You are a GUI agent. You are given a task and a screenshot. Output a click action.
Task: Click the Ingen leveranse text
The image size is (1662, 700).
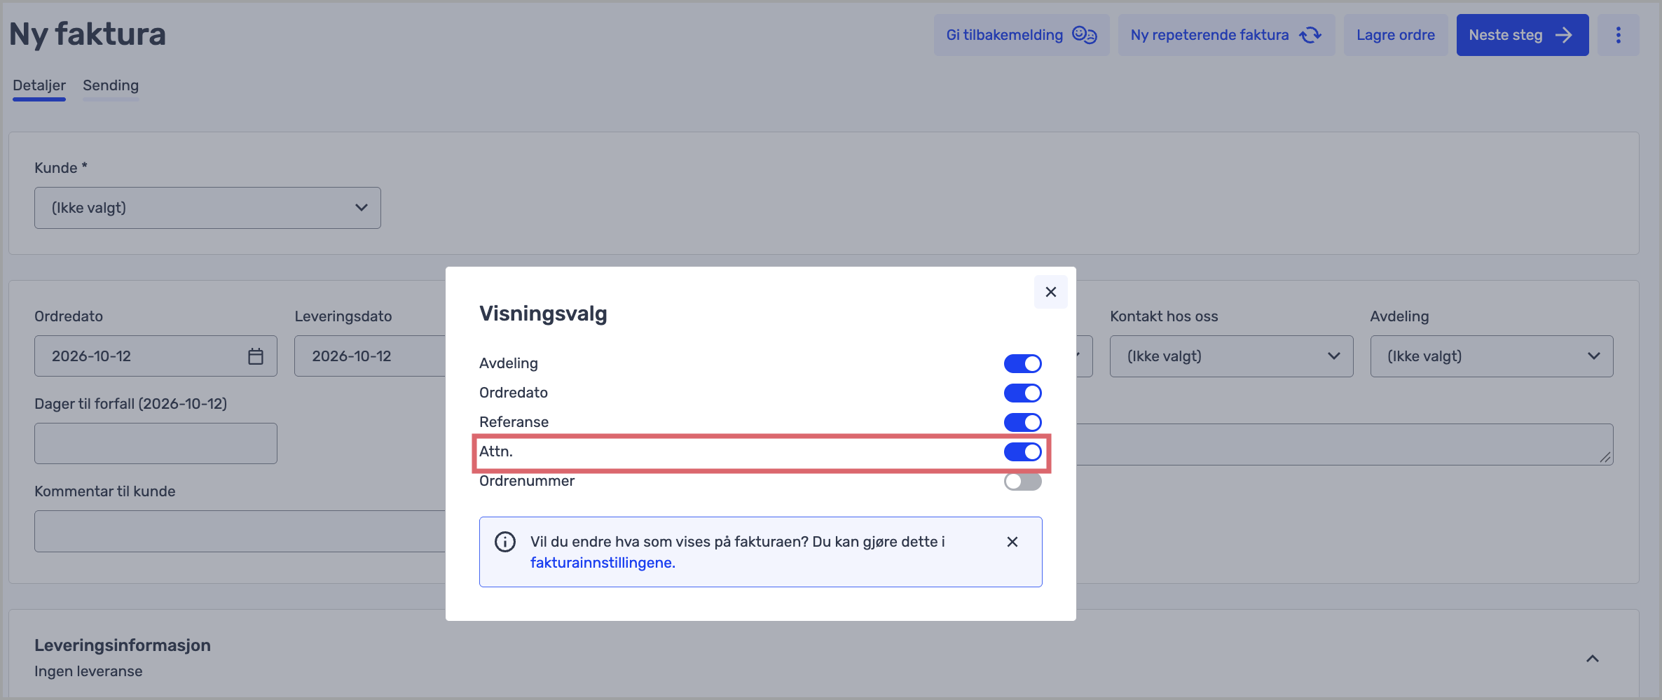coord(88,671)
